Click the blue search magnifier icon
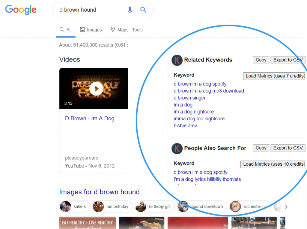This screenshot has width=307, height=229. pyautogui.click(x=143, y=10)
